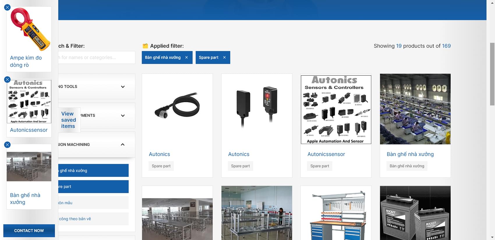Expand the TOOLS category chevron
Viewport: 495px width, 240px height.
pyautogui.click(x=123, y=87)
